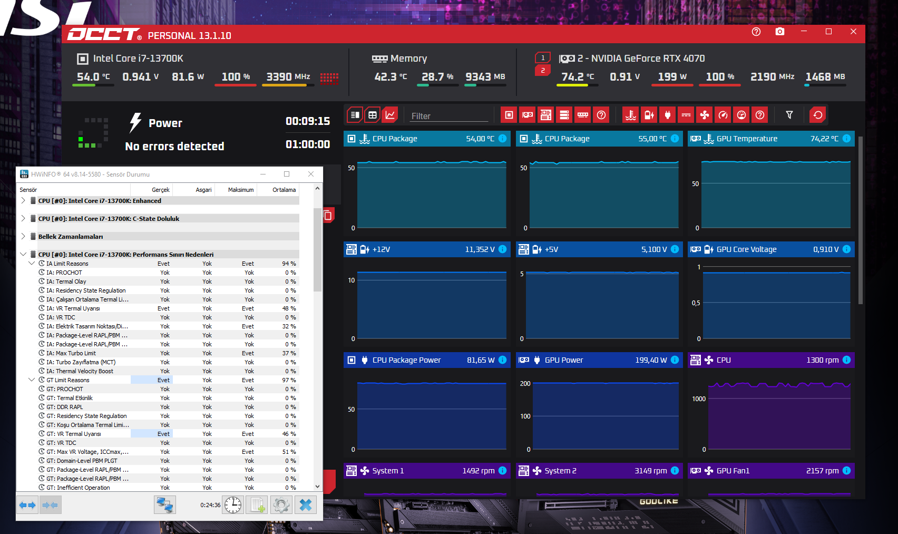Screen dimensions: 898x534
Task: Show info for CPU Package Power graph
Action: click(503, 360)
